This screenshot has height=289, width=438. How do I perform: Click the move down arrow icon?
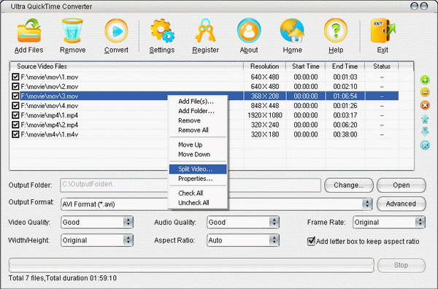[x=425, y=131]
